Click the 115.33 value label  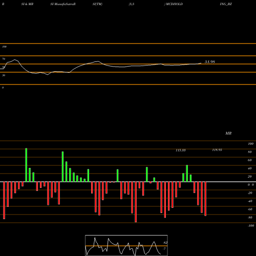[x=181, y=150]
